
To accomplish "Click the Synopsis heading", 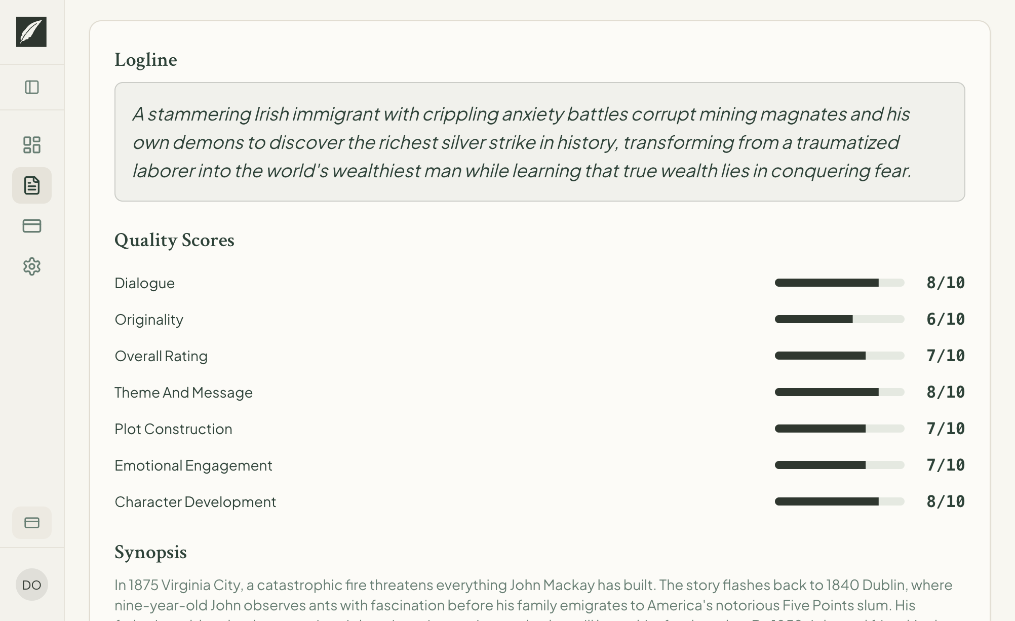I will click(x=150, y=552).
